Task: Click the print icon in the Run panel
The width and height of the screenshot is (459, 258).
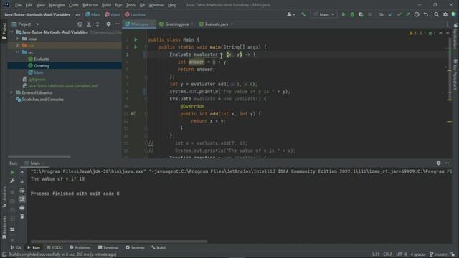Action: click(22, 208)
